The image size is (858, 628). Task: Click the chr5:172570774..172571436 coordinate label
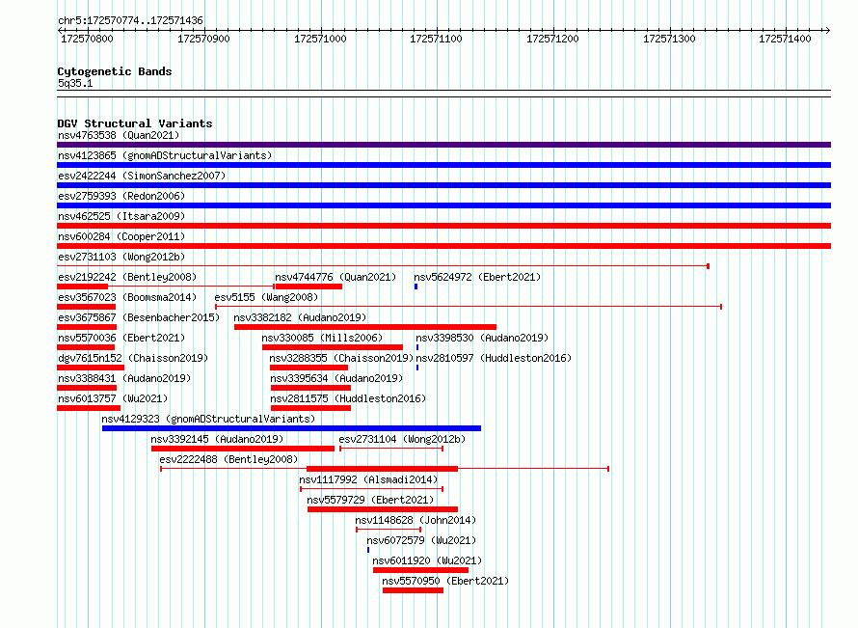coord(130,21)
